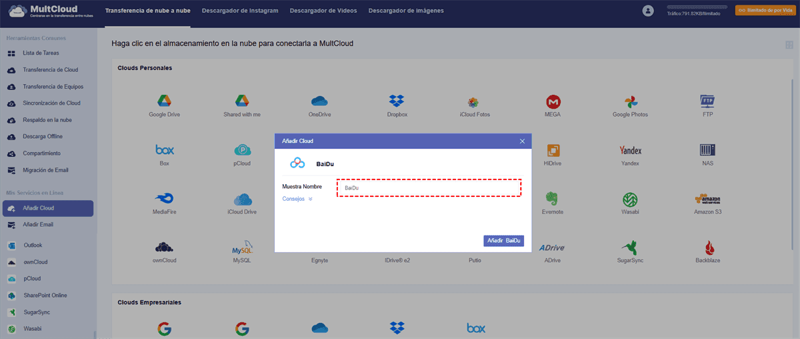Choose the Backblaze cloud icon
The height and width of the screenshot is (339, 800).
point(707,248)
